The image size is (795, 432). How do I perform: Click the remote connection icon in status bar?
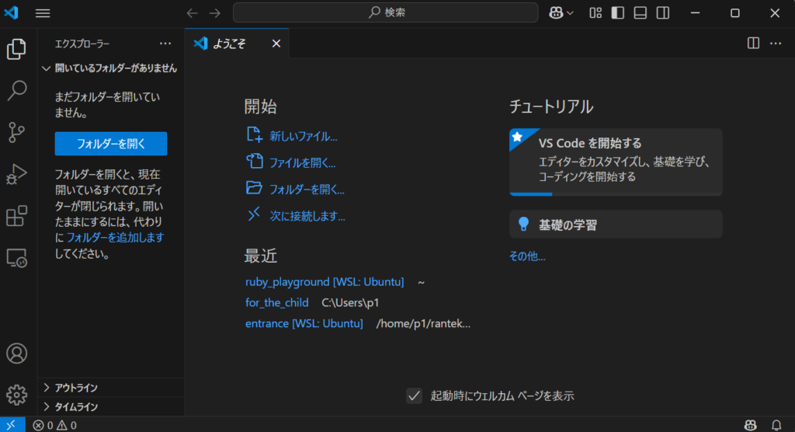pos(12,425)
